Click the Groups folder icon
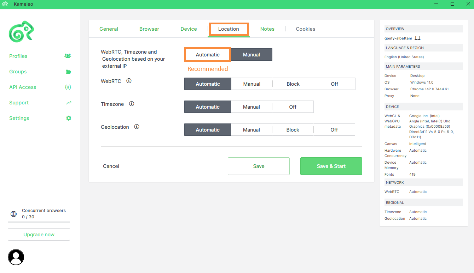 click(69, 72)
